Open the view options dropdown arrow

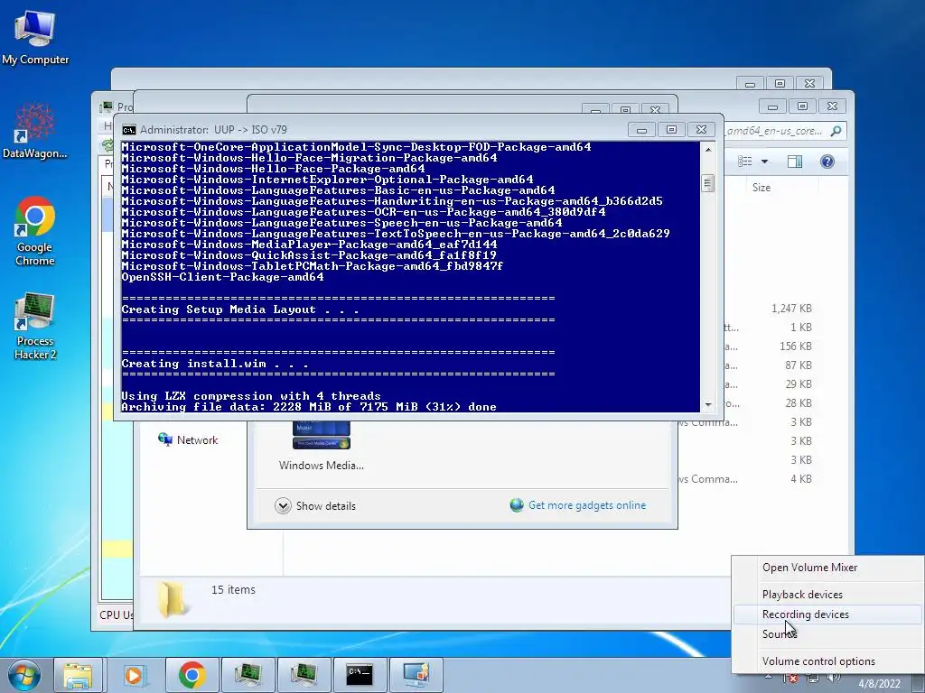click(764, 162)
